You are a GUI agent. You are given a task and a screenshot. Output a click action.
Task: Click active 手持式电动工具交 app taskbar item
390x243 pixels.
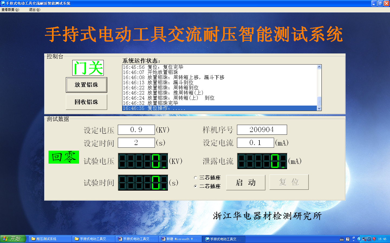(x=224, y=239)
